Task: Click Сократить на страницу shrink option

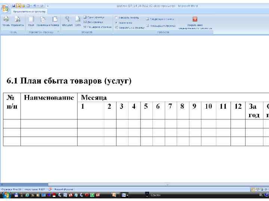Action: 130,28
